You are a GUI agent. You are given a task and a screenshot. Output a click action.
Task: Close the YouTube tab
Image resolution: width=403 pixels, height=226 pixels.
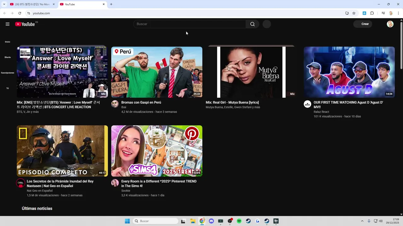tap(104, 4)
